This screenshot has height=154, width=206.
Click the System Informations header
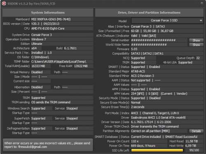click(48, 12)
